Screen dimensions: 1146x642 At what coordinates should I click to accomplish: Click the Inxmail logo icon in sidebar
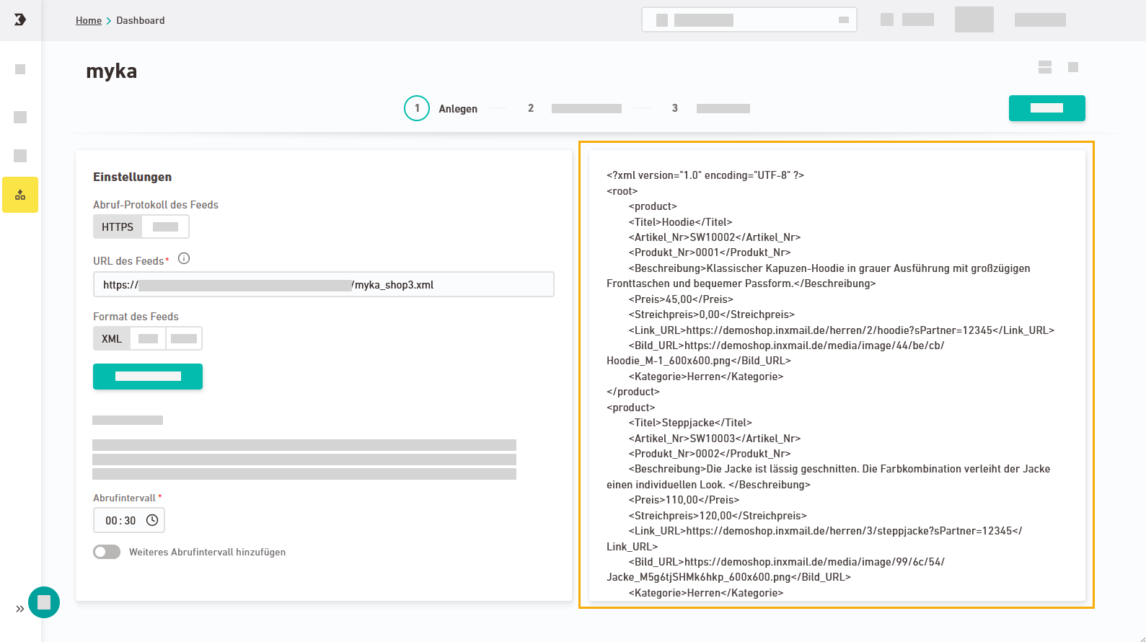pyautogui.click(x=20, y=19)
